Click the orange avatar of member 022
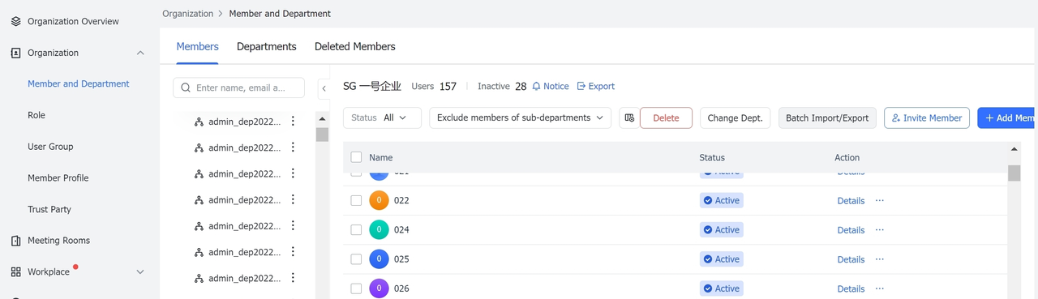This screenshot has width=1038, height=299. [x=379, y=200]
